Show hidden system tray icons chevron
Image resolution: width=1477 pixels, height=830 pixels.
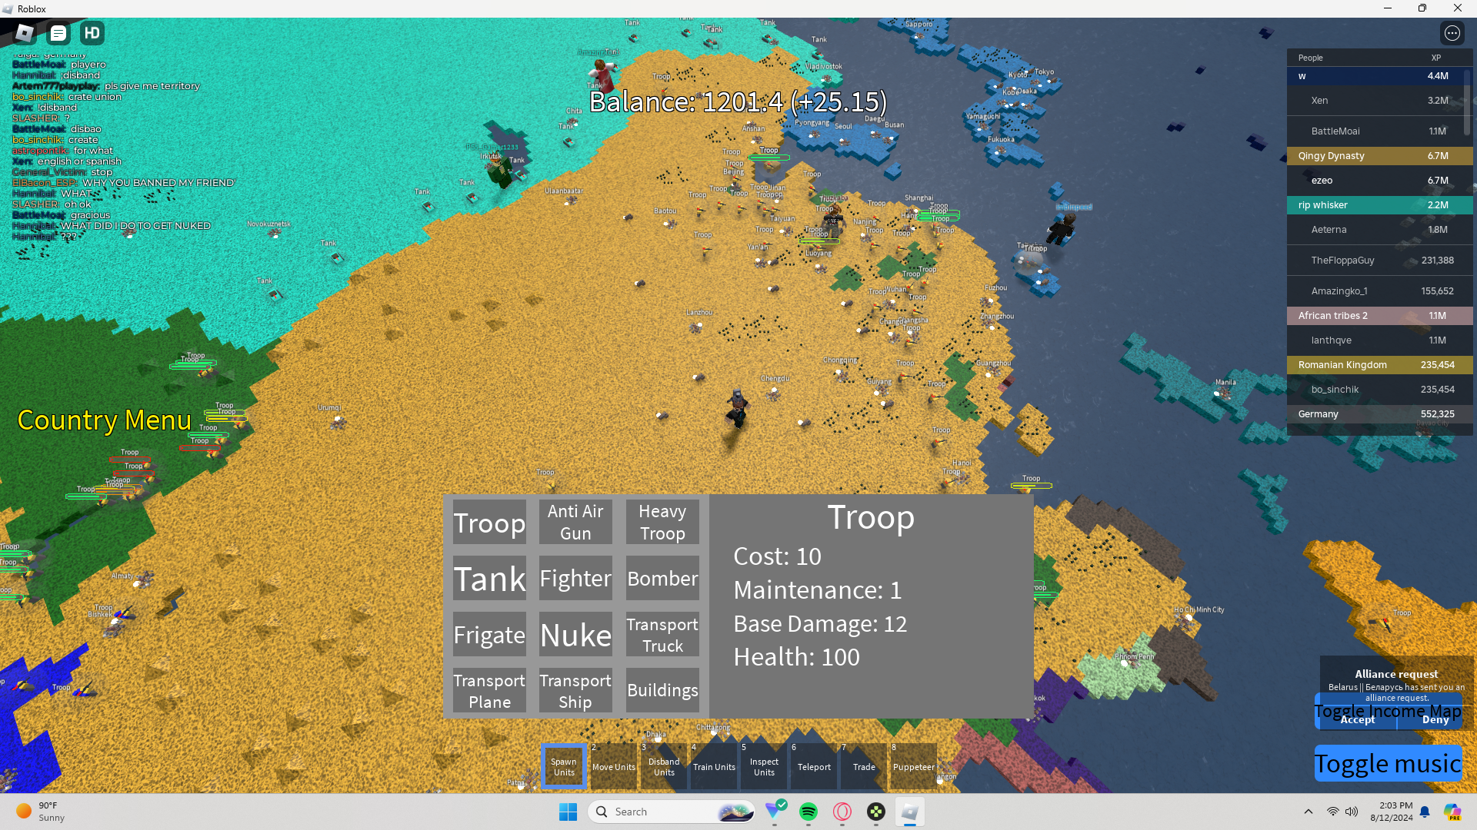(1308, 812)
